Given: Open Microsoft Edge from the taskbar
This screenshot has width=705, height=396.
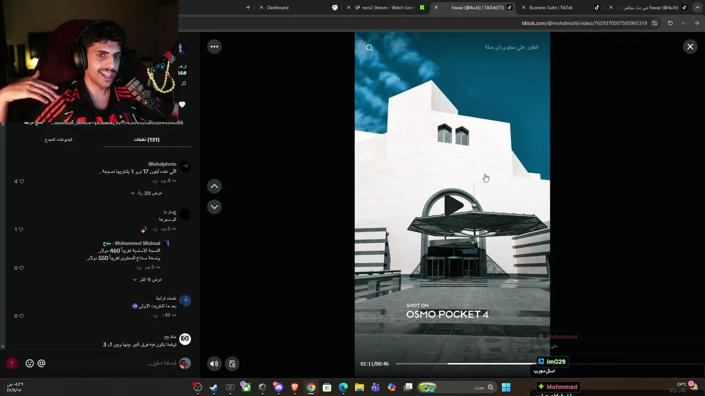Looking at the screenshot, I should [x=343, y=387].
